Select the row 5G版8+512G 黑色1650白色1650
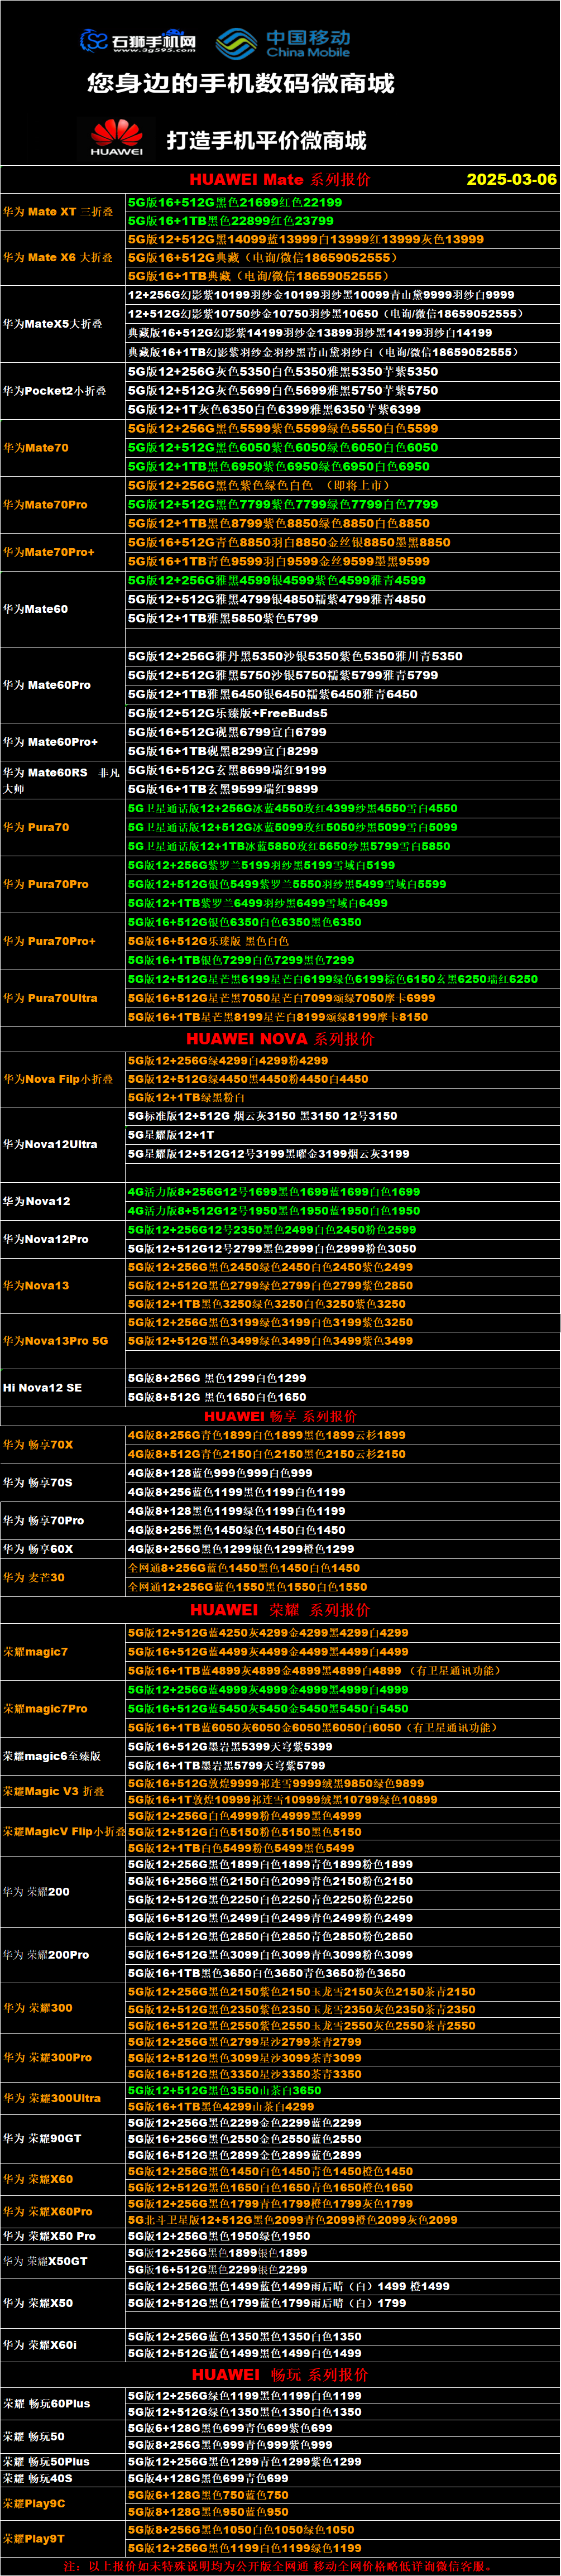Screen dimensions: 561x2576 tap(342, 1397)
